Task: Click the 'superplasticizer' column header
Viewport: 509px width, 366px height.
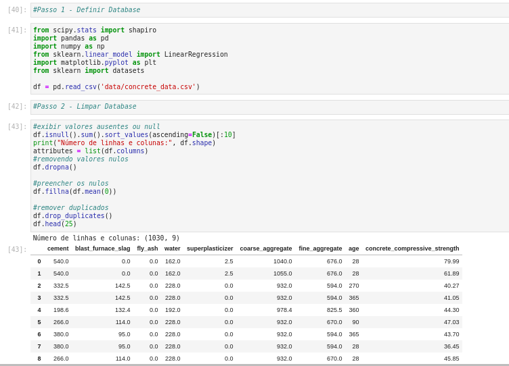Action: tap(210, 249)
